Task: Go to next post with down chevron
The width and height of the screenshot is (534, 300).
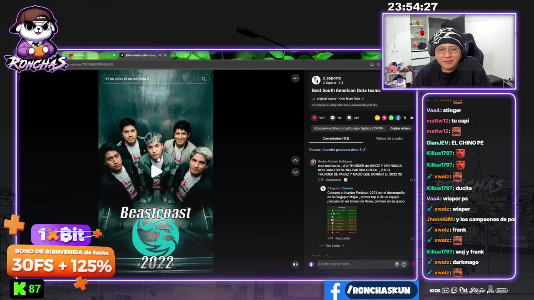Action: click(x=295, y=172)
